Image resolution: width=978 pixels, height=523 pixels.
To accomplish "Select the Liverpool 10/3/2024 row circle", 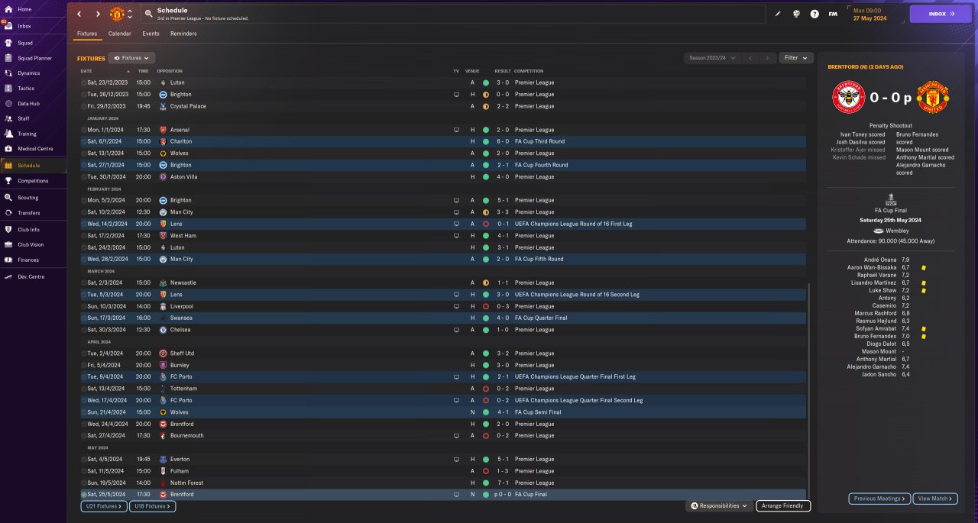I will 84,306.
